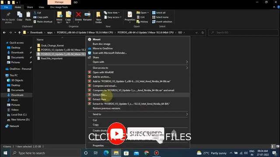Viewport: 280px width, 157px height.
Task: Open Microsoft Store from the taskbar
Action: [x=126, y=153]
